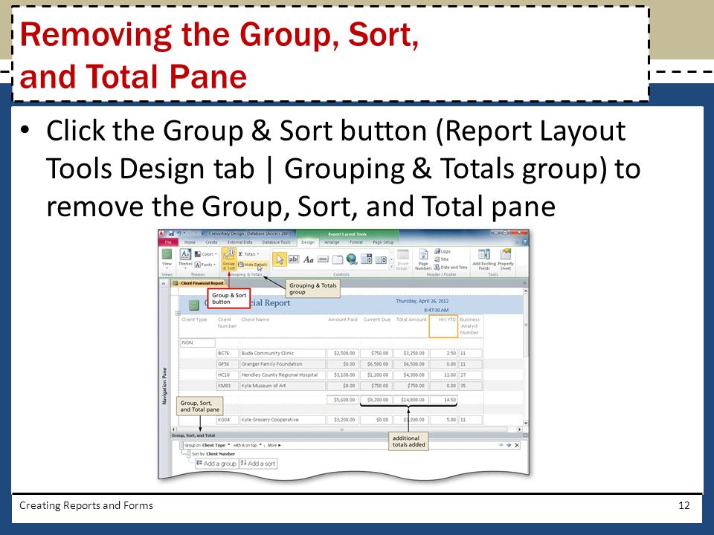Select the Client Financial Report document tab
The width and height of the screenshot is (714, 535).
point(199,283)
